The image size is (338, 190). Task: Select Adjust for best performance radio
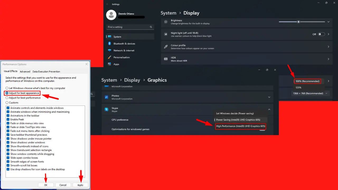(7, 98)
